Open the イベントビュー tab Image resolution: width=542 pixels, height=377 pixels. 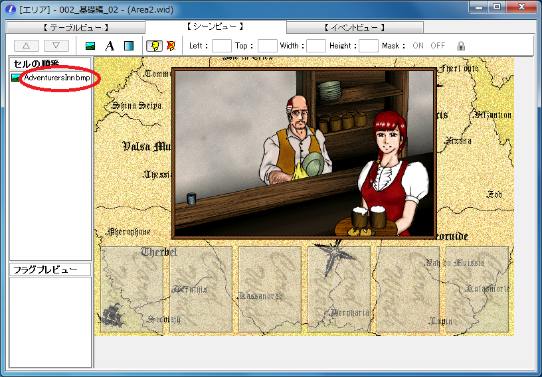point(355,28)
